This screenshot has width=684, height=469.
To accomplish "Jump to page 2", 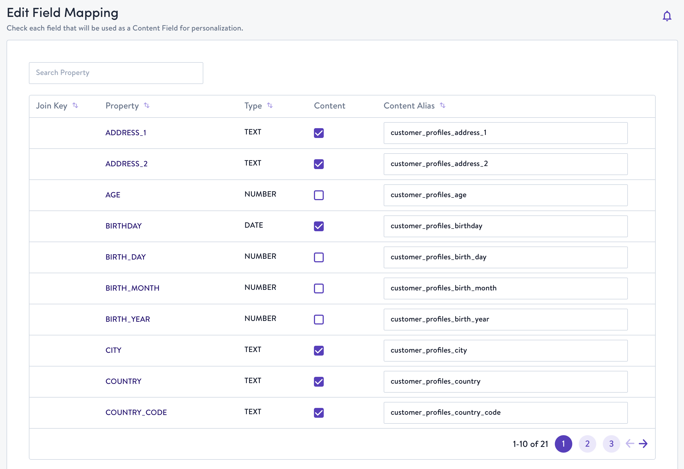I will tap(587, 444).
